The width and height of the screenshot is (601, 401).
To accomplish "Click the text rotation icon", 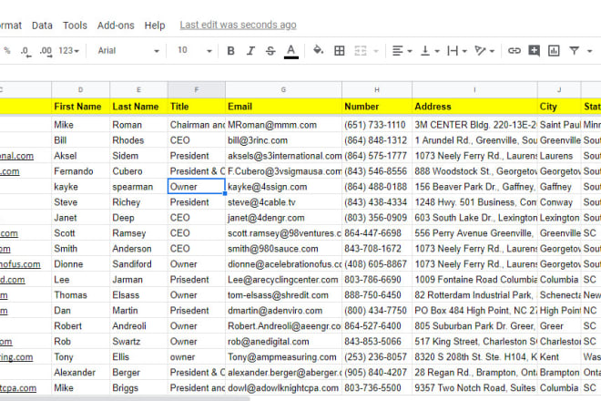I will click(480, 51).
